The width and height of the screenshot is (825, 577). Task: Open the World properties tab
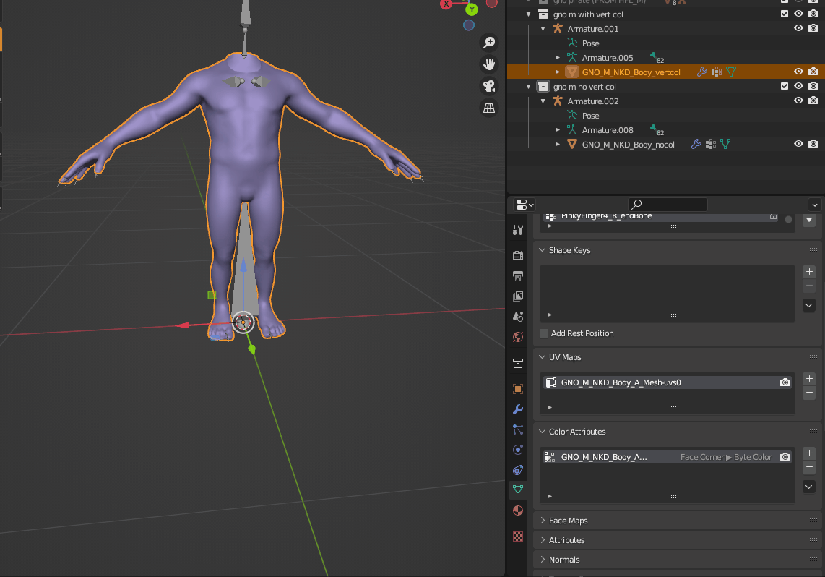tap(518, 337)
